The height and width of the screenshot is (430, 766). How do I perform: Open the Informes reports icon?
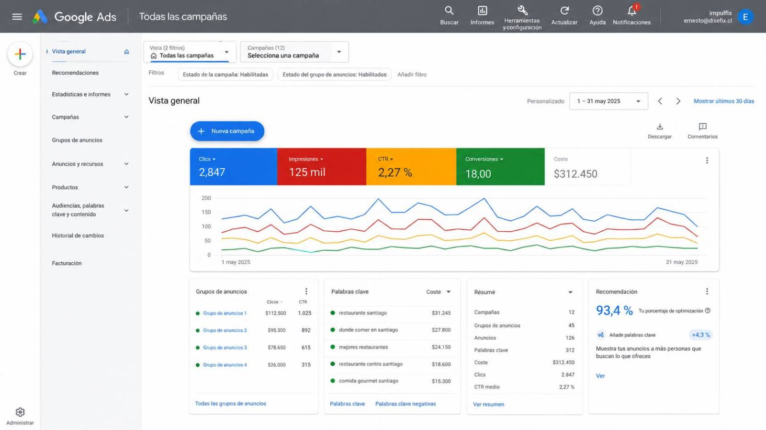[482, 11]
